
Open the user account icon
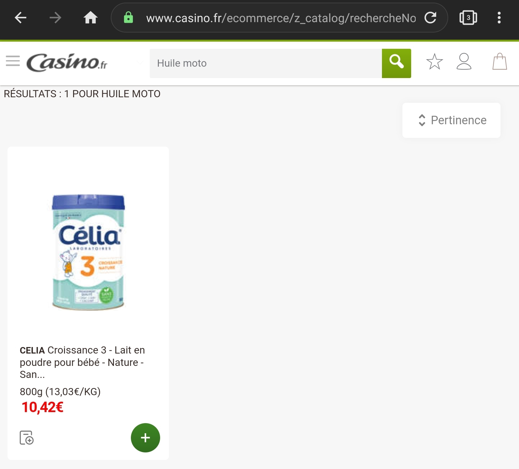click(x=464, y=62)
